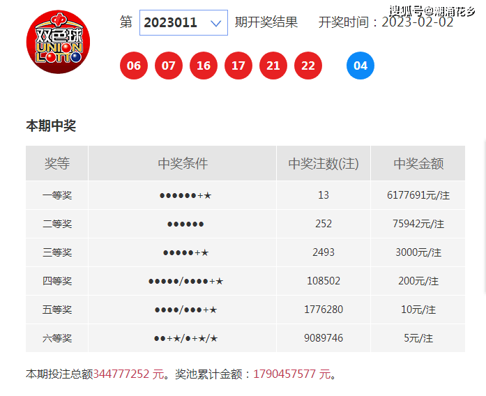This screenshot has width=486, height=396.
Task: Click fourth prize winner count 108502
Action: coord(324,281)
